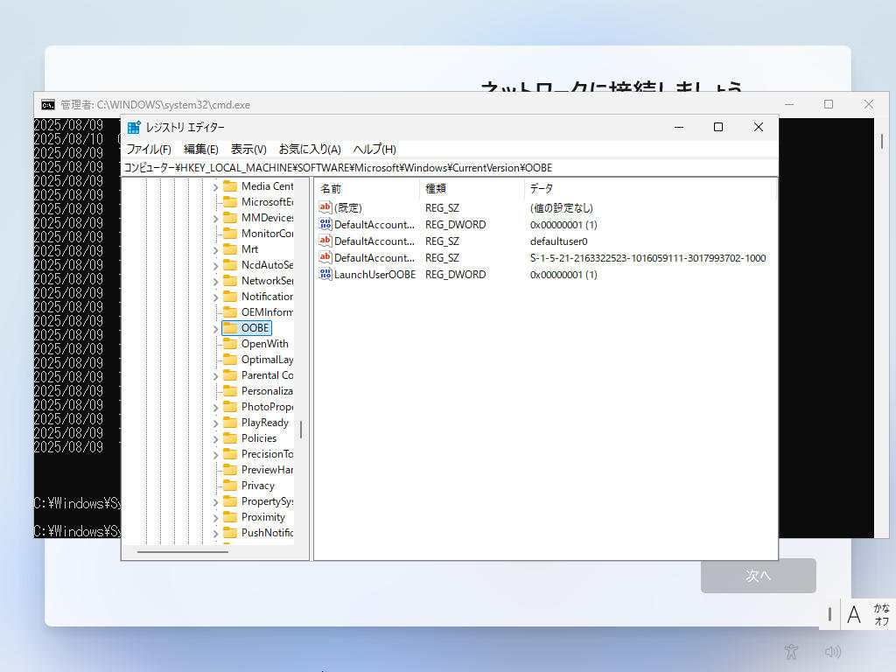The image size is (896, 672).
Task: Click the Privacy folder icon
Action: [x=230, y=485]
